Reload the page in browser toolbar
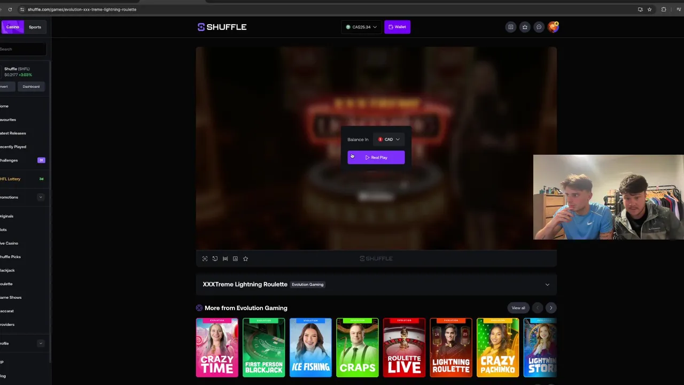 (x=10, y=9)
